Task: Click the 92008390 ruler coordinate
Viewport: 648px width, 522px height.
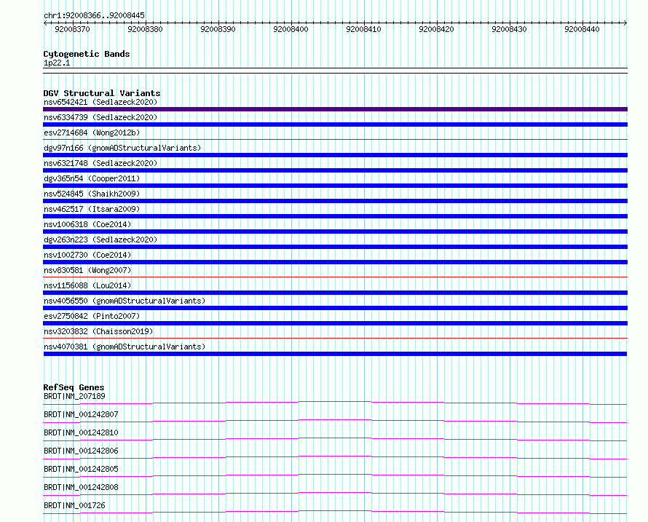Action: click(218, 29)
